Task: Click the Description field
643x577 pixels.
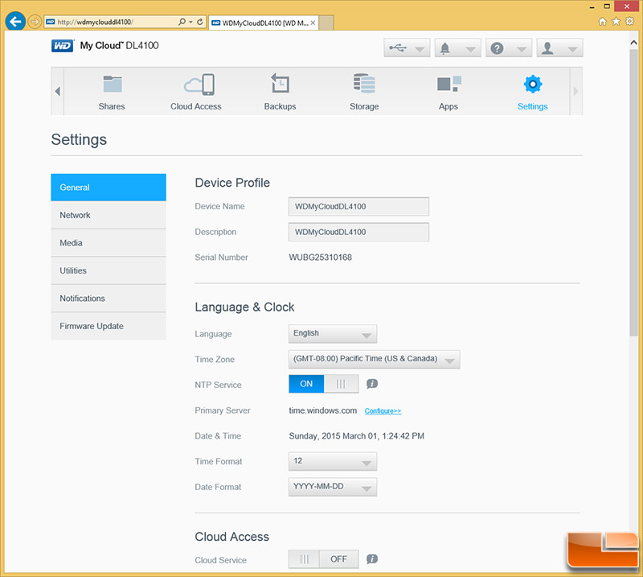Action: tap(358, 232)
